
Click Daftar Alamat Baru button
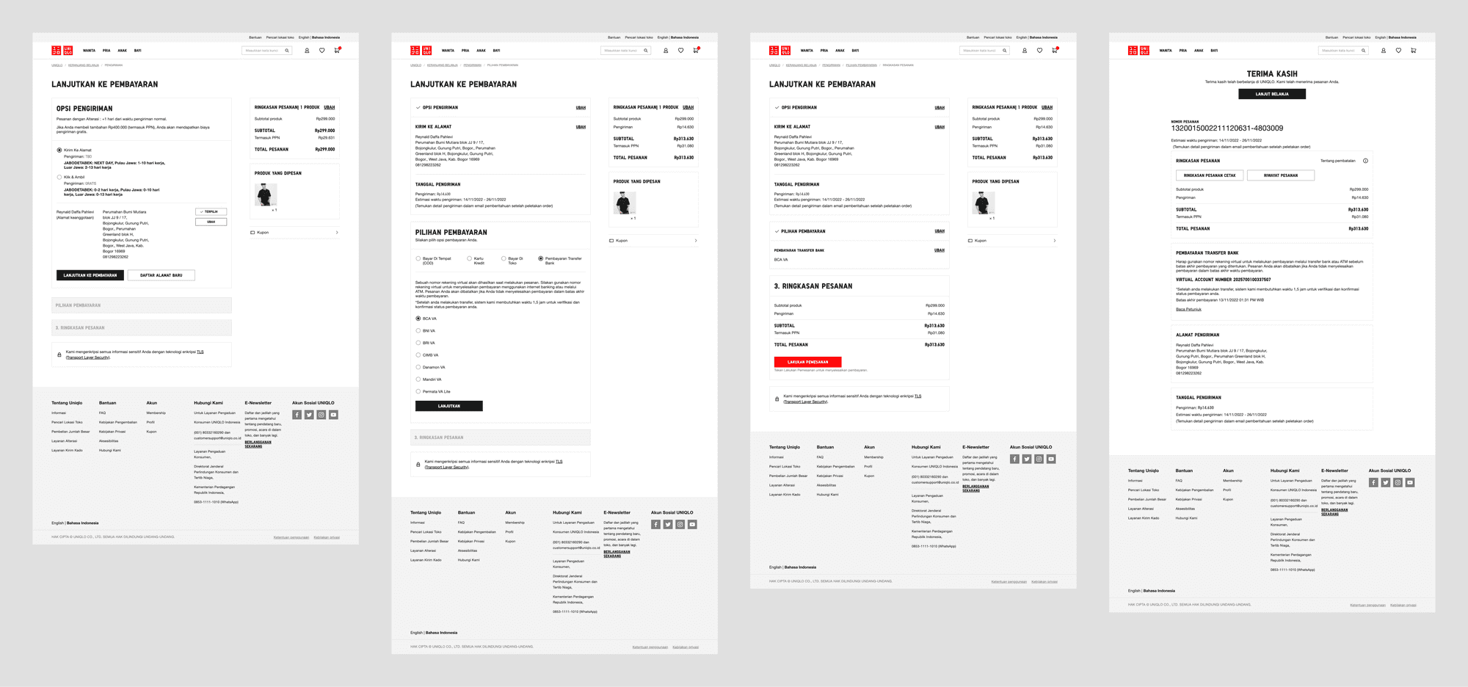[161, 275]
